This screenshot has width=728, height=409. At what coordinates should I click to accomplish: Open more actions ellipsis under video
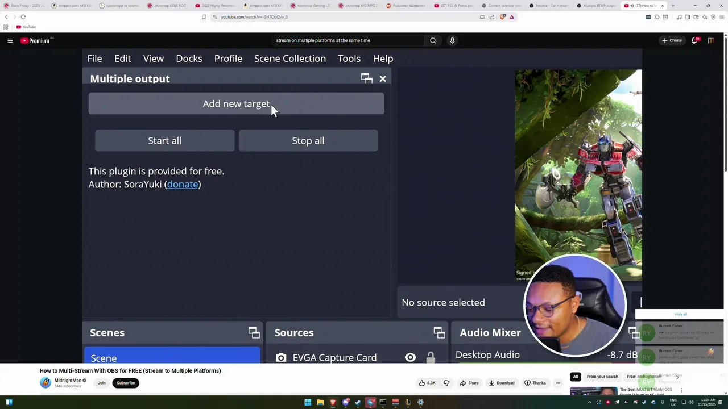557,383
